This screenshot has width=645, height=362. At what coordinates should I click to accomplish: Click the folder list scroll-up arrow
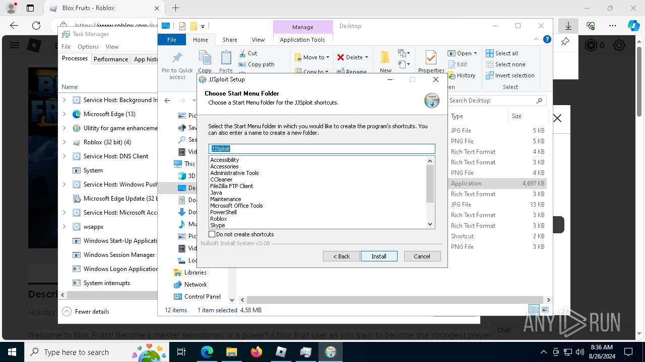click(x=430, y=160)
